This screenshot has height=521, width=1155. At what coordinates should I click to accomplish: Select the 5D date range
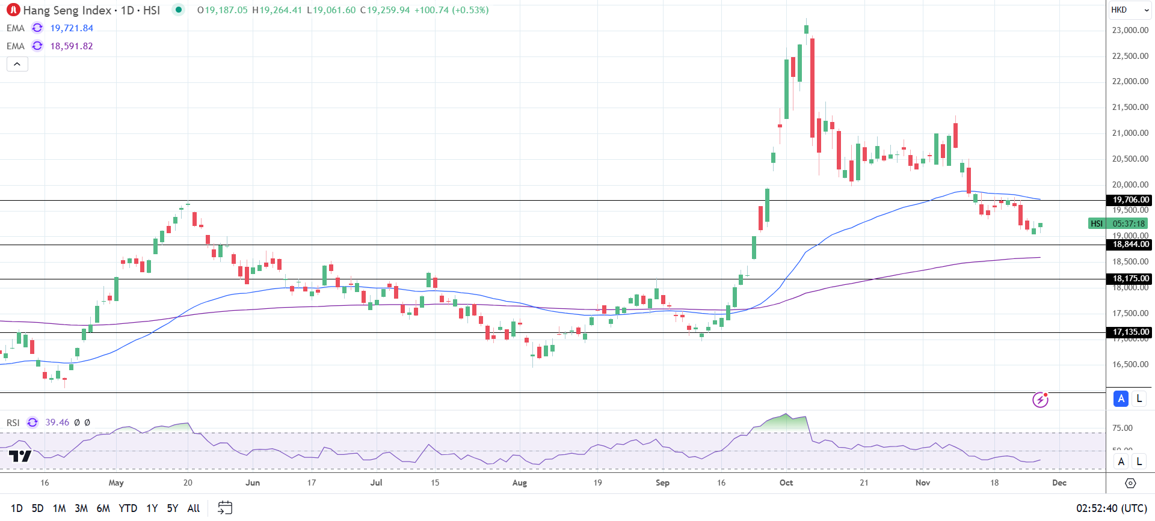click(x=37, y=508)
